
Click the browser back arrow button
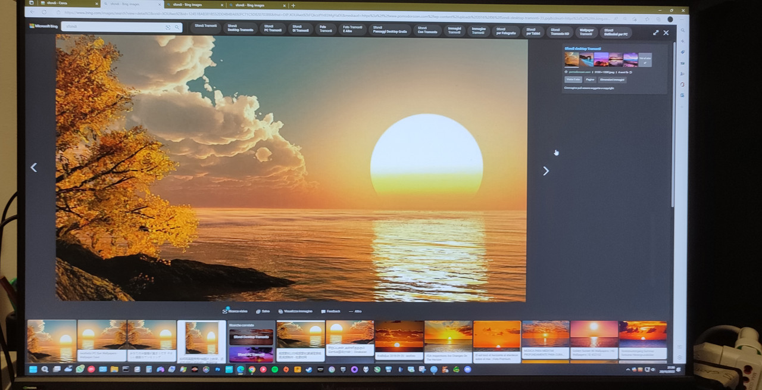tap(32, 12)
